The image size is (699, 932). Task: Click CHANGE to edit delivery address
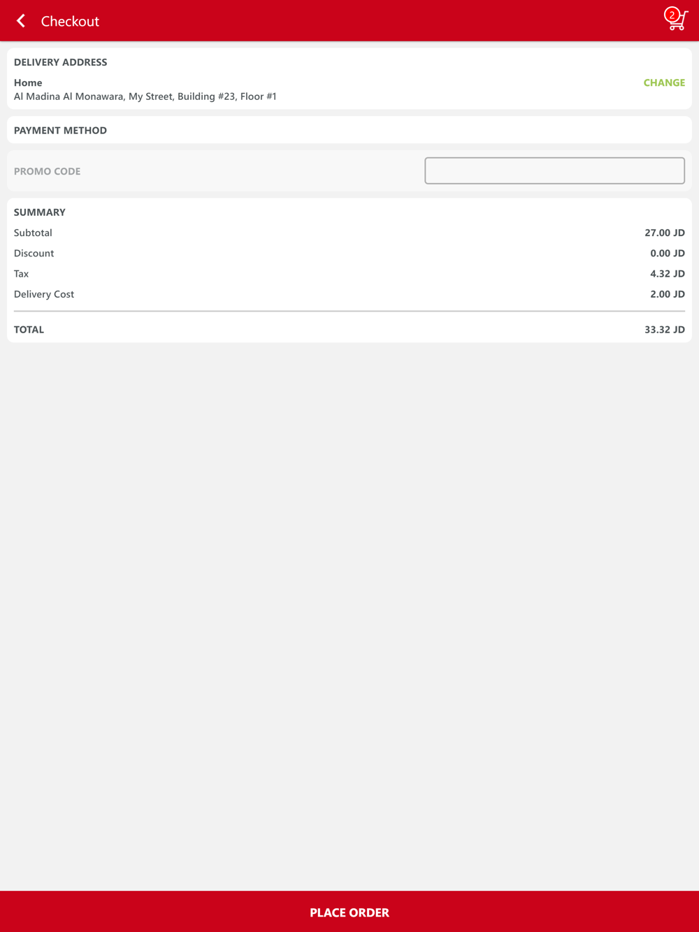point(664,82)
